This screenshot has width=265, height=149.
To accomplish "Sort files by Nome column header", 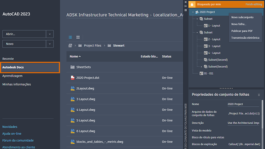I will pyautogui.click(x=75, y=56).
